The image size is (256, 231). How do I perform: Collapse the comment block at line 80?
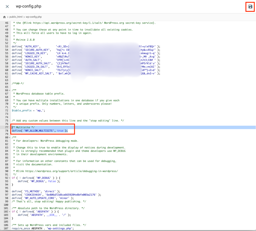[10, 137]
